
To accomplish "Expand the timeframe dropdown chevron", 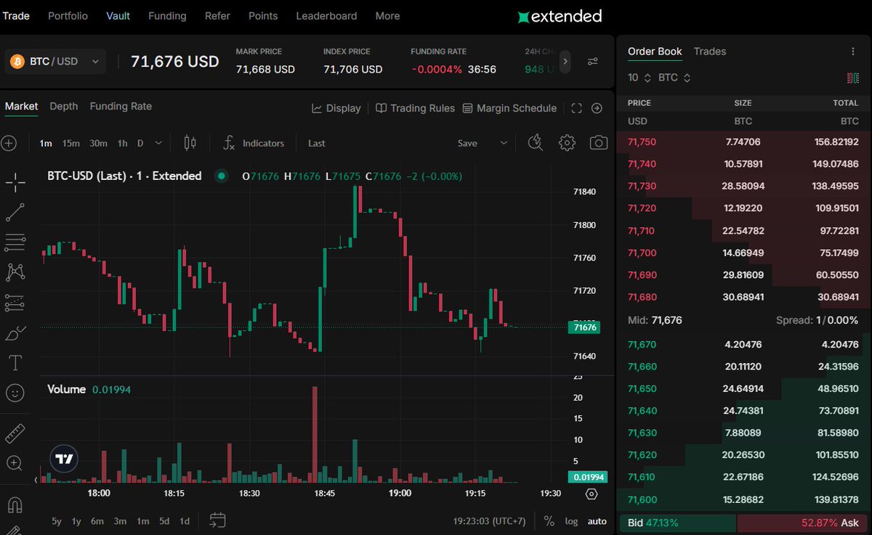I will click(x=158, y=143).
